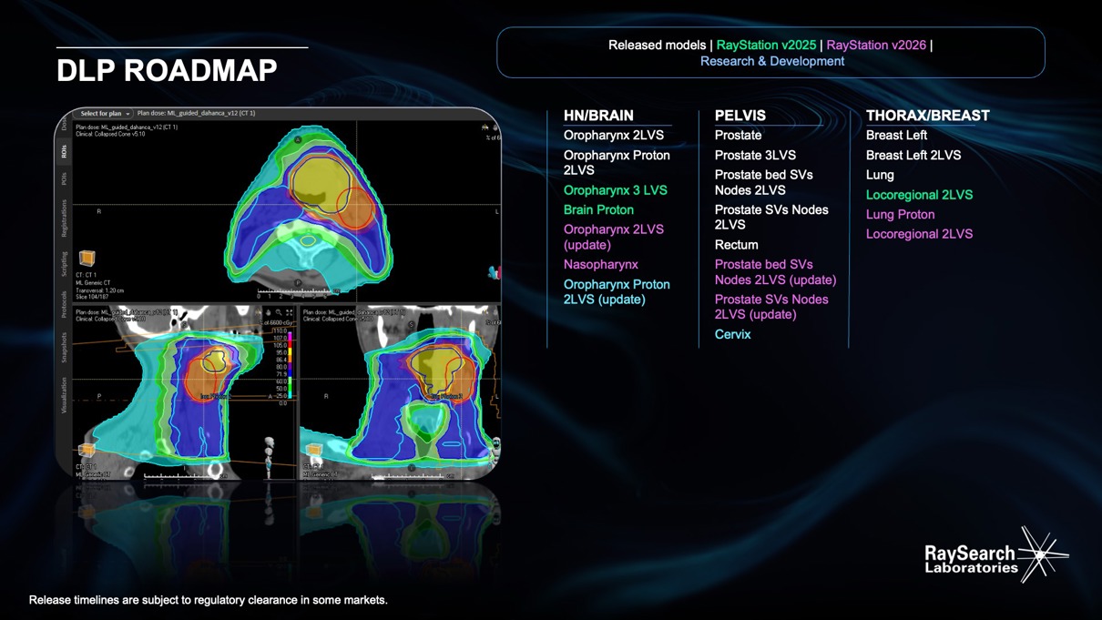Click the 'Prostate 3LVS' entry
Screen dimensions: 1102x620
[755, 155]
